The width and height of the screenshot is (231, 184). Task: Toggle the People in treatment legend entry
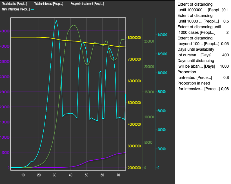(x=89, y=4)
